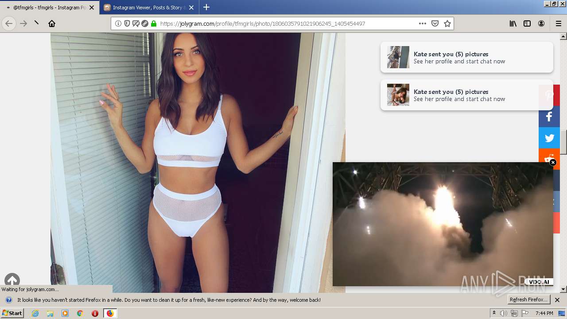Open the media player taskbar icon
567x319 pixels.
point(65,313)
